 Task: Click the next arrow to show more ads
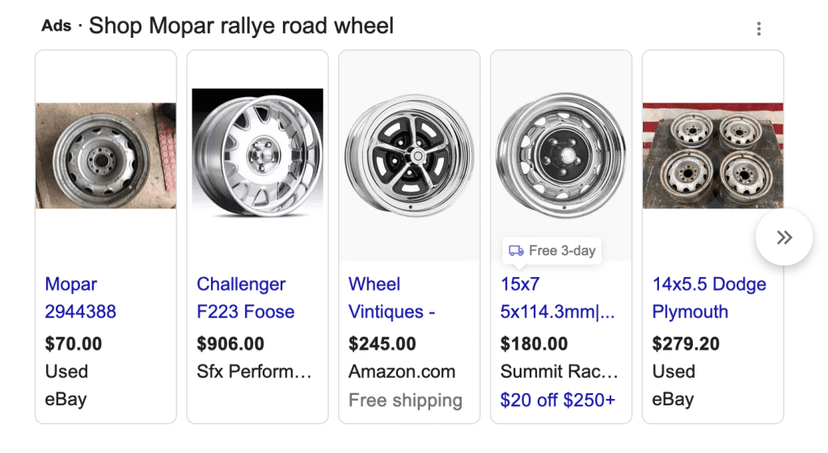point(784,237)
